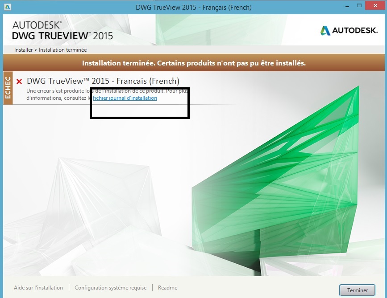The width and height of the screenshot is (387, 298).
Task: Open Aide sur l'installation link
Action: [x=38, y=288]
